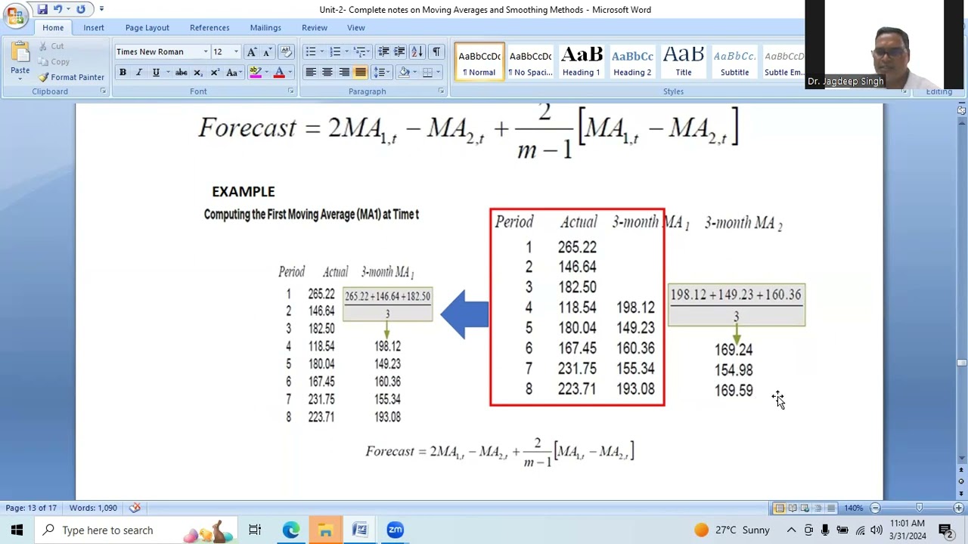Toggle Bold formatting
This screenshot has height=544, width=968.
tap(123, 73)
